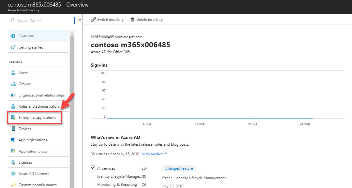This screenshot has height=188, width=352.
Task: Open Custom domain names in the sidebar
Action: click(x=39, y=184)
